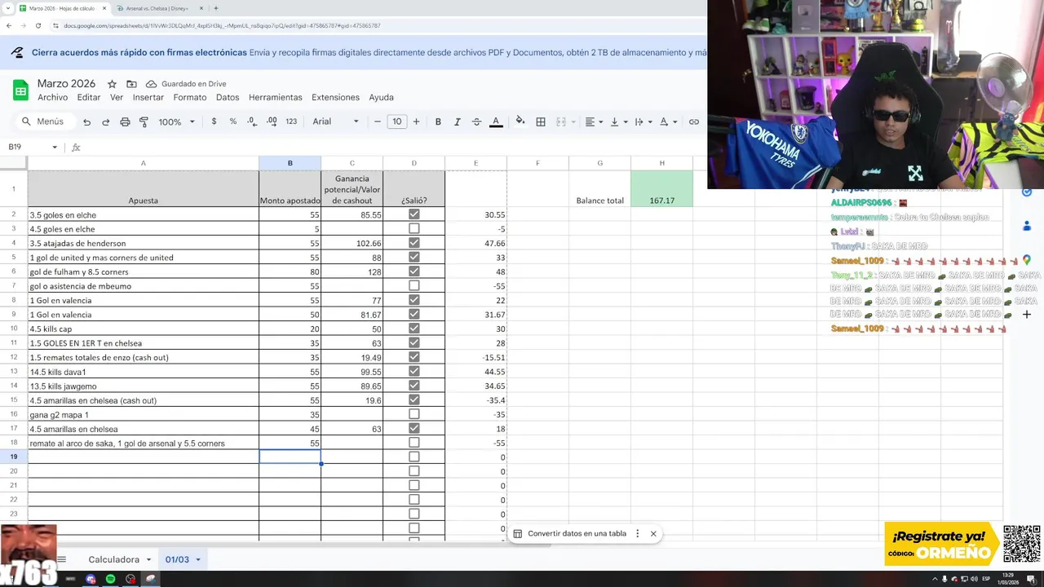Screen dimensions: 1044x587
Task: Check the 4.5 goles en elche checkbox
Action: (414, 229)
